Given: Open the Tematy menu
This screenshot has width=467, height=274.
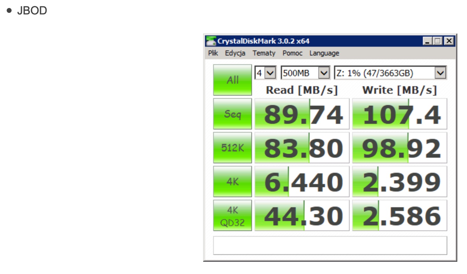Looking at the screenshot, I should click(x=264, y=53).
